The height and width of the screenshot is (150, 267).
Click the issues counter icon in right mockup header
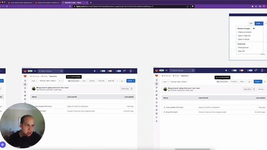point(234,70)
